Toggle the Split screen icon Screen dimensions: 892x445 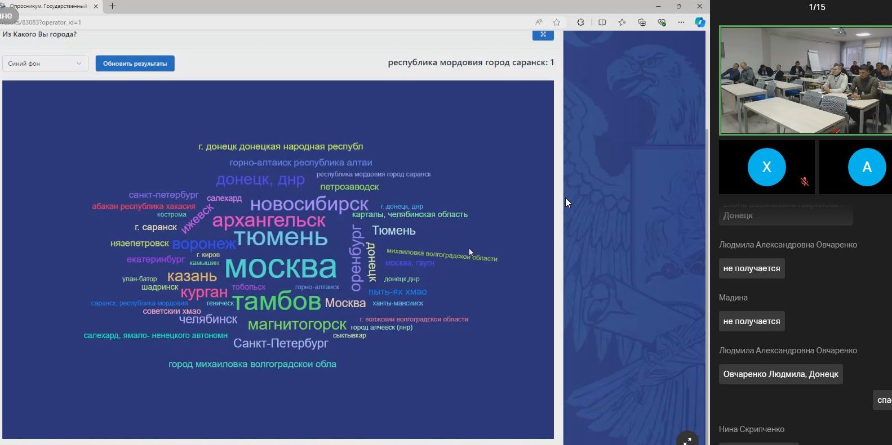click(x=602, y=23)
